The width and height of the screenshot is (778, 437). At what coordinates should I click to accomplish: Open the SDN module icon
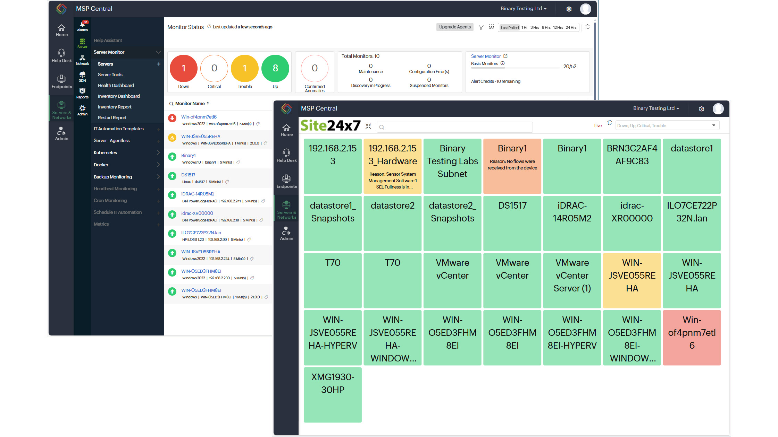pos(82,77)
